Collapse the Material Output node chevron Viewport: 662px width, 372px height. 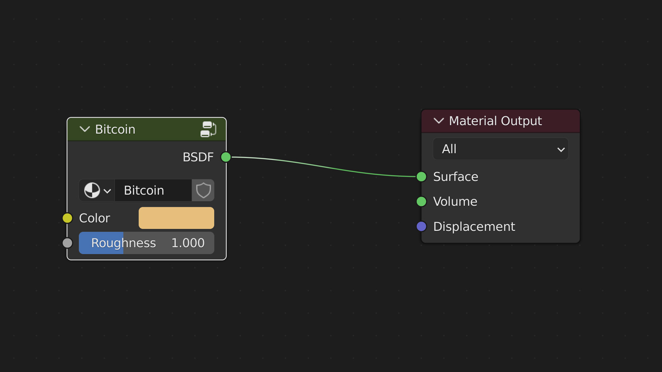click(439, 121)
